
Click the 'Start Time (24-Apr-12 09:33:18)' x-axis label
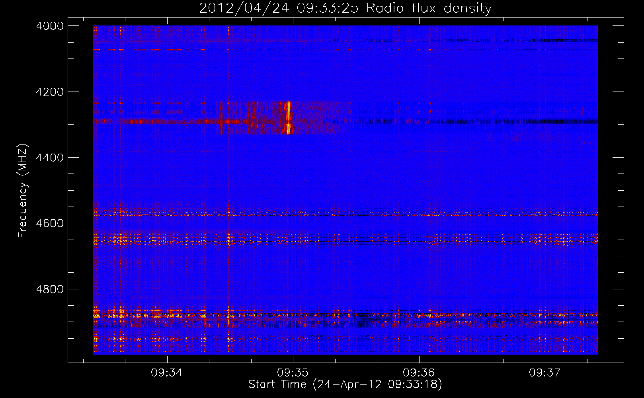(345, 384)
